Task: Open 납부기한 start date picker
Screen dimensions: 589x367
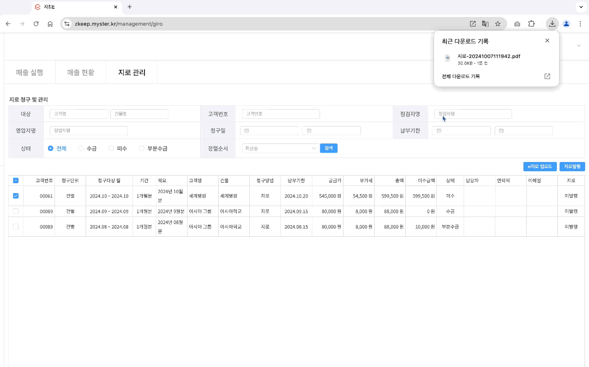Action: point(461,131)
